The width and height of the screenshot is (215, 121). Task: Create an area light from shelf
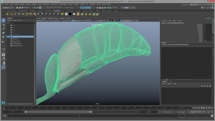tap(23, 14)
